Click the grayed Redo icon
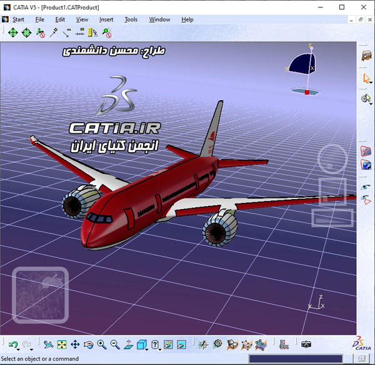This screenshot has width=375, height=365. [26, 344]
